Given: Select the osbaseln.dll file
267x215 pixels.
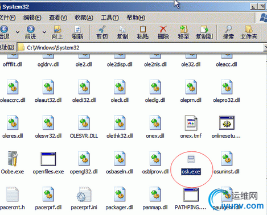Looking at the screenshot, I should (120, 163).
